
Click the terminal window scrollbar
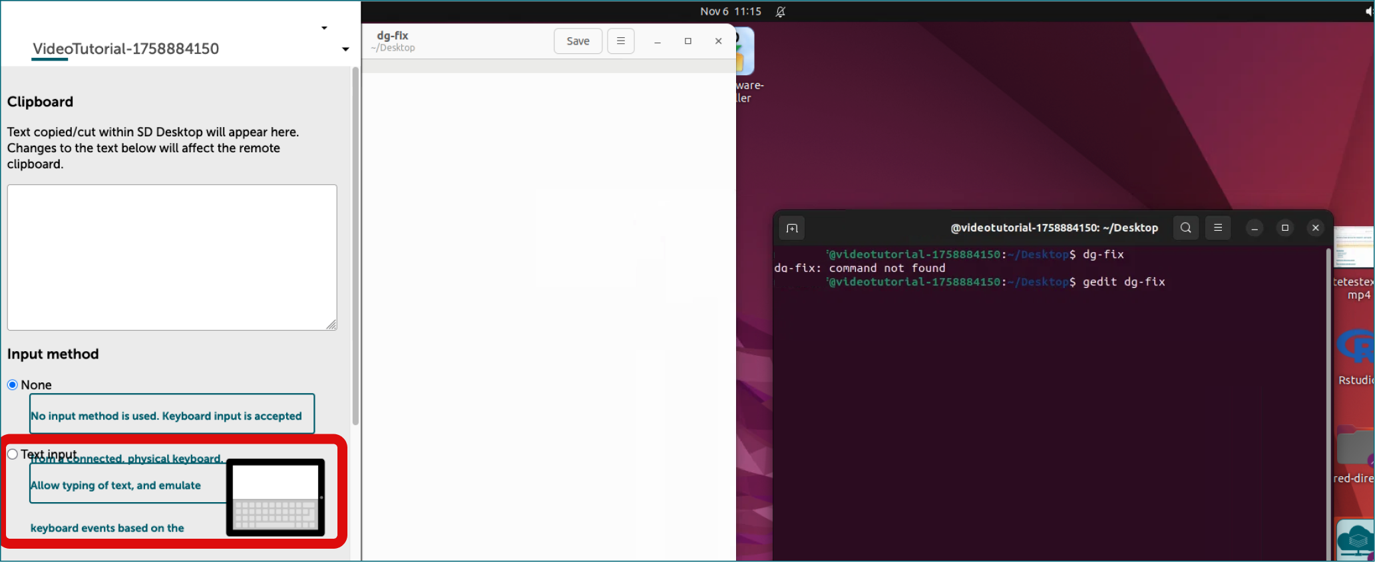[x=1328, y=403]
